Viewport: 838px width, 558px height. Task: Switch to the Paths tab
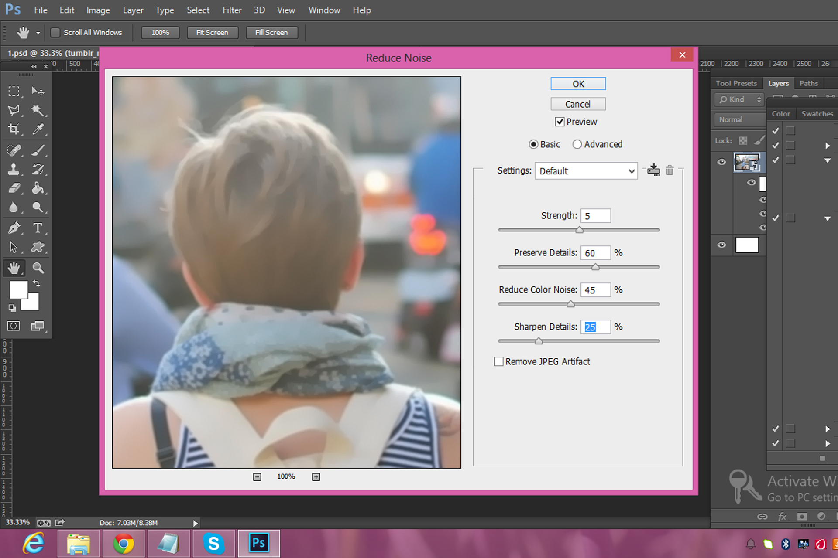pos(808,83)
